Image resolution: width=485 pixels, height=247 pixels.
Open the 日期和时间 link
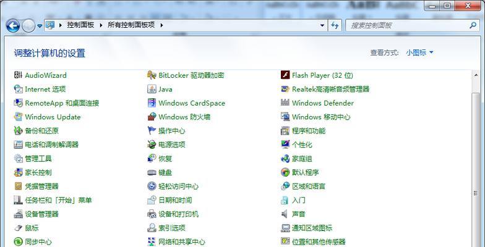[x=175, y=200]
